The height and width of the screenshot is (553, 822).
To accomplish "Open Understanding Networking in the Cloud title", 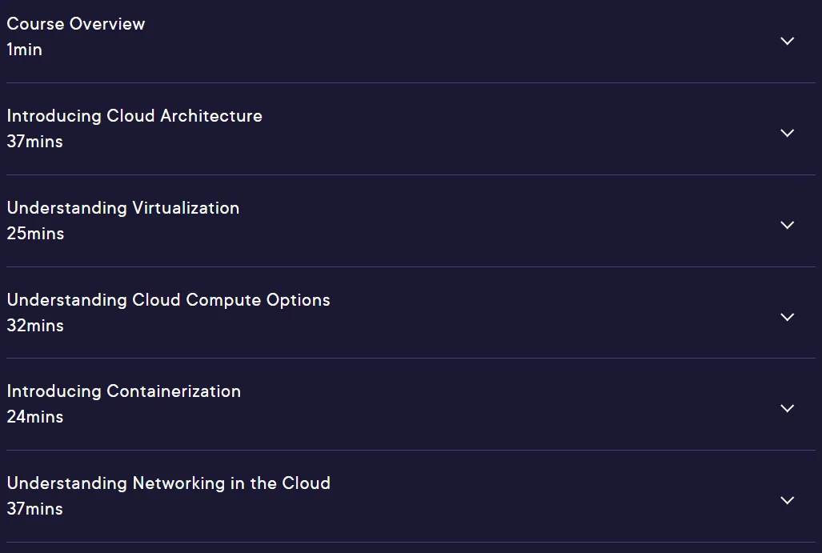I will coord(168,483).
